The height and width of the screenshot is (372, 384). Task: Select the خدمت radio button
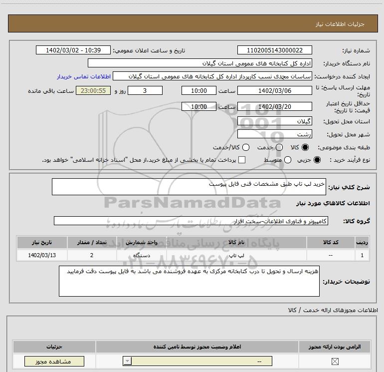click(x=279, y=147)
